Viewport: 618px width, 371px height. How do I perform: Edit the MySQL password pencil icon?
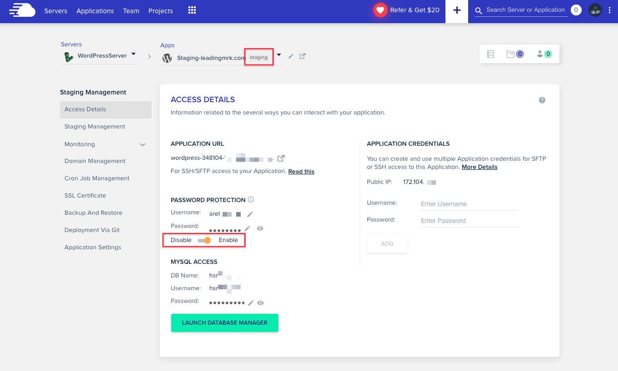coord(251,303)
